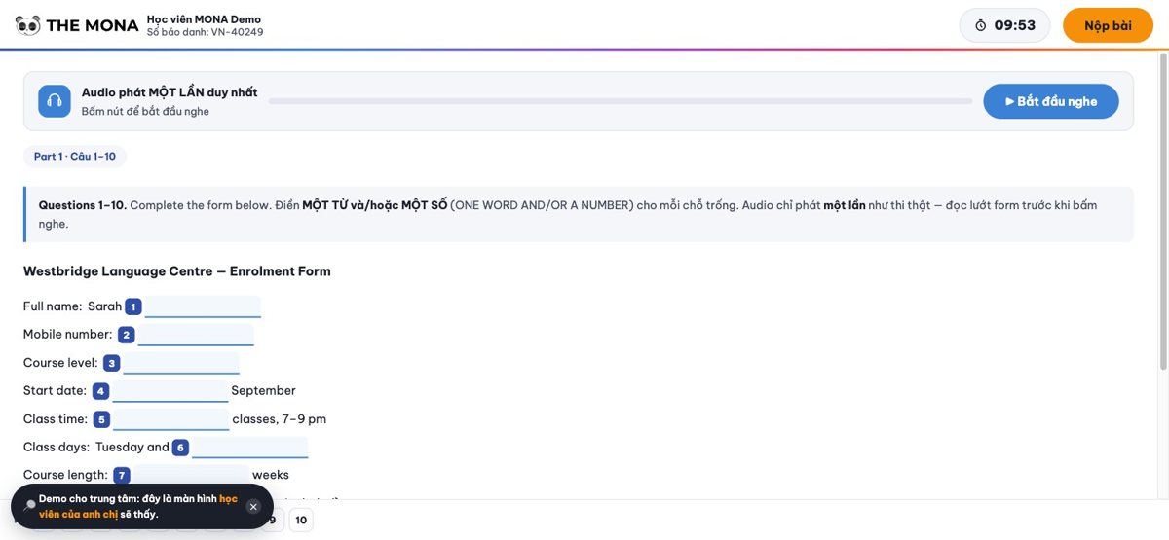Click the blue headphones audio icon
Screen dimensions: 1169x540
[55, 101]
